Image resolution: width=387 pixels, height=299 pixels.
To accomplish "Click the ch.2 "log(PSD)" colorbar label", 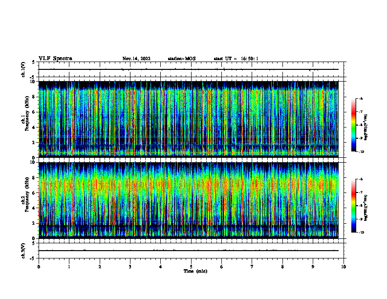I will point(366,207).
